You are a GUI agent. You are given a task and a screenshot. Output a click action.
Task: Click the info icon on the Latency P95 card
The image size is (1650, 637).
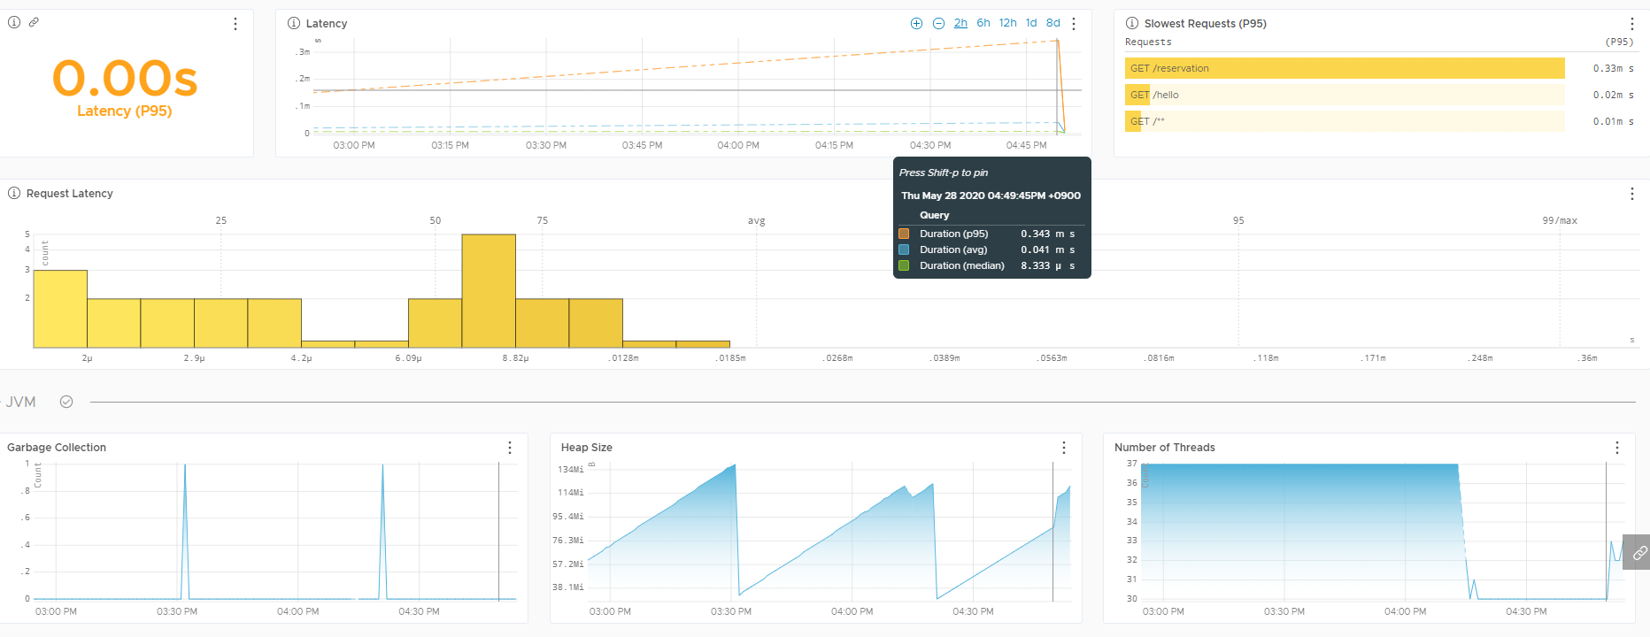[14, 22]
